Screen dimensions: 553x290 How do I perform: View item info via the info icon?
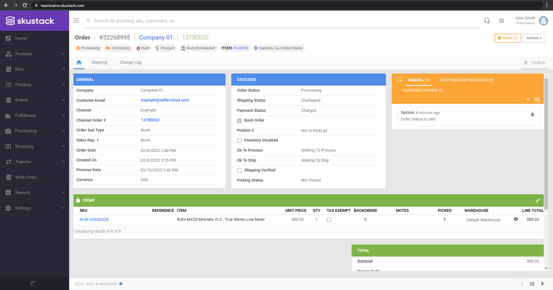[516, 219]
